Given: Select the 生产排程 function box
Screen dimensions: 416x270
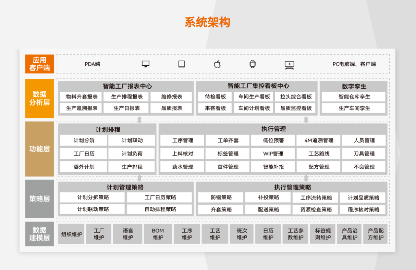Looking at the screenshot, I should click(x=132, y=167).
